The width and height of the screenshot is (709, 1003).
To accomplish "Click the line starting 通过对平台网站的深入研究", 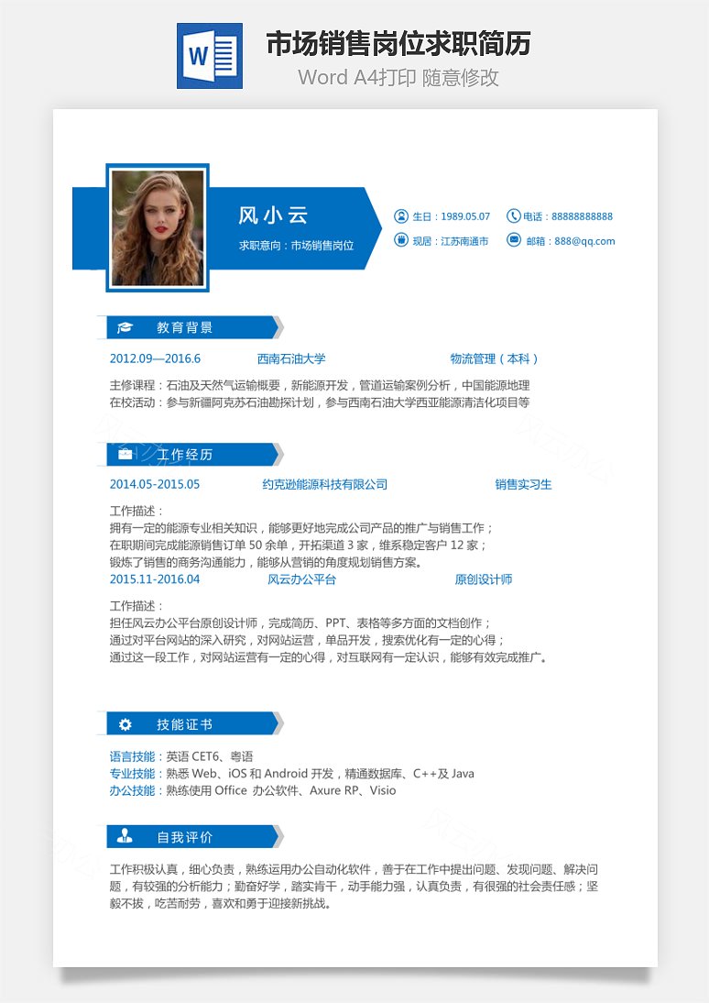I will pyautogui.click(x=308, y=640).
